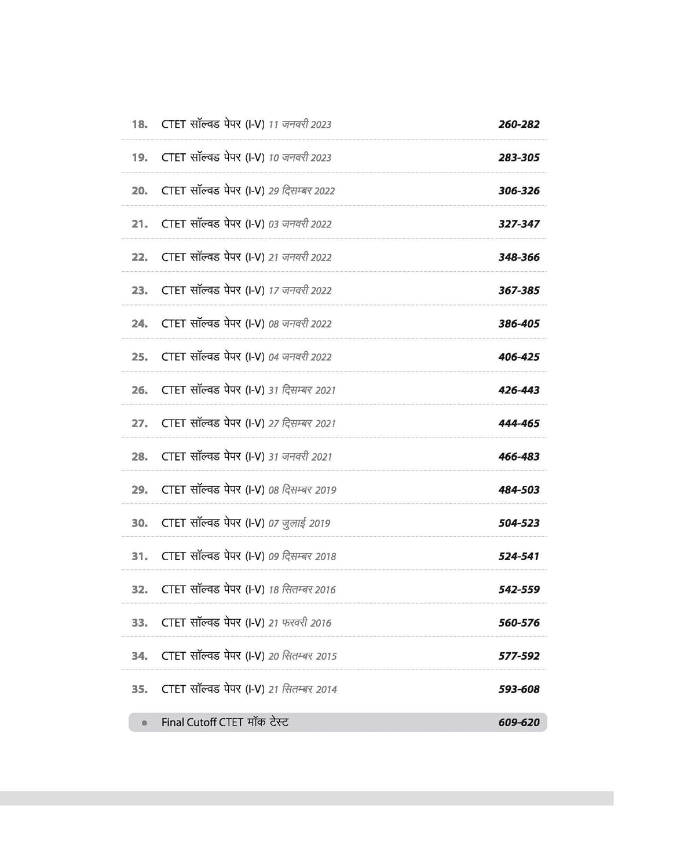Select the paper dated 18 सितम्बर 2016
This screenshot has width=680, height=868.
point(334,589)
